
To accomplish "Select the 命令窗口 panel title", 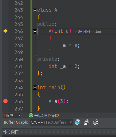I will coord(11,132).
